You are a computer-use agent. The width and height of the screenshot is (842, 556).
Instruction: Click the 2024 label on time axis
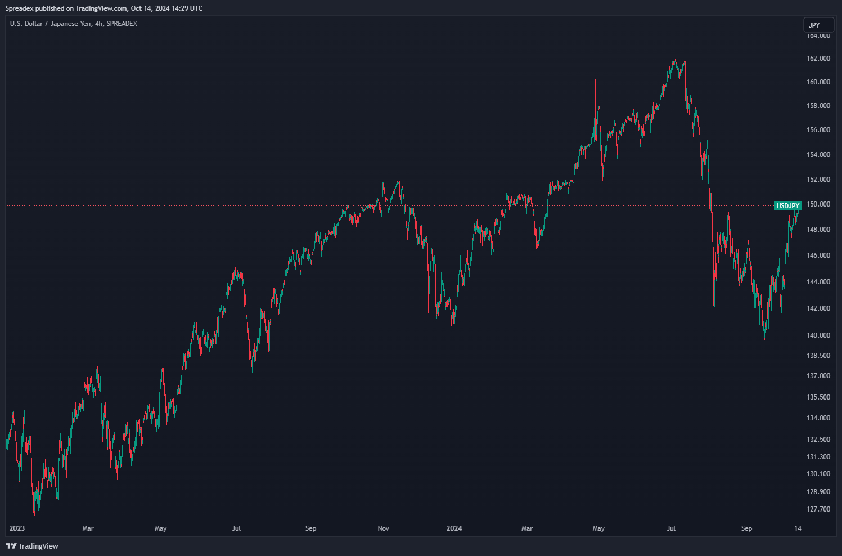click(x=454, y=528)
